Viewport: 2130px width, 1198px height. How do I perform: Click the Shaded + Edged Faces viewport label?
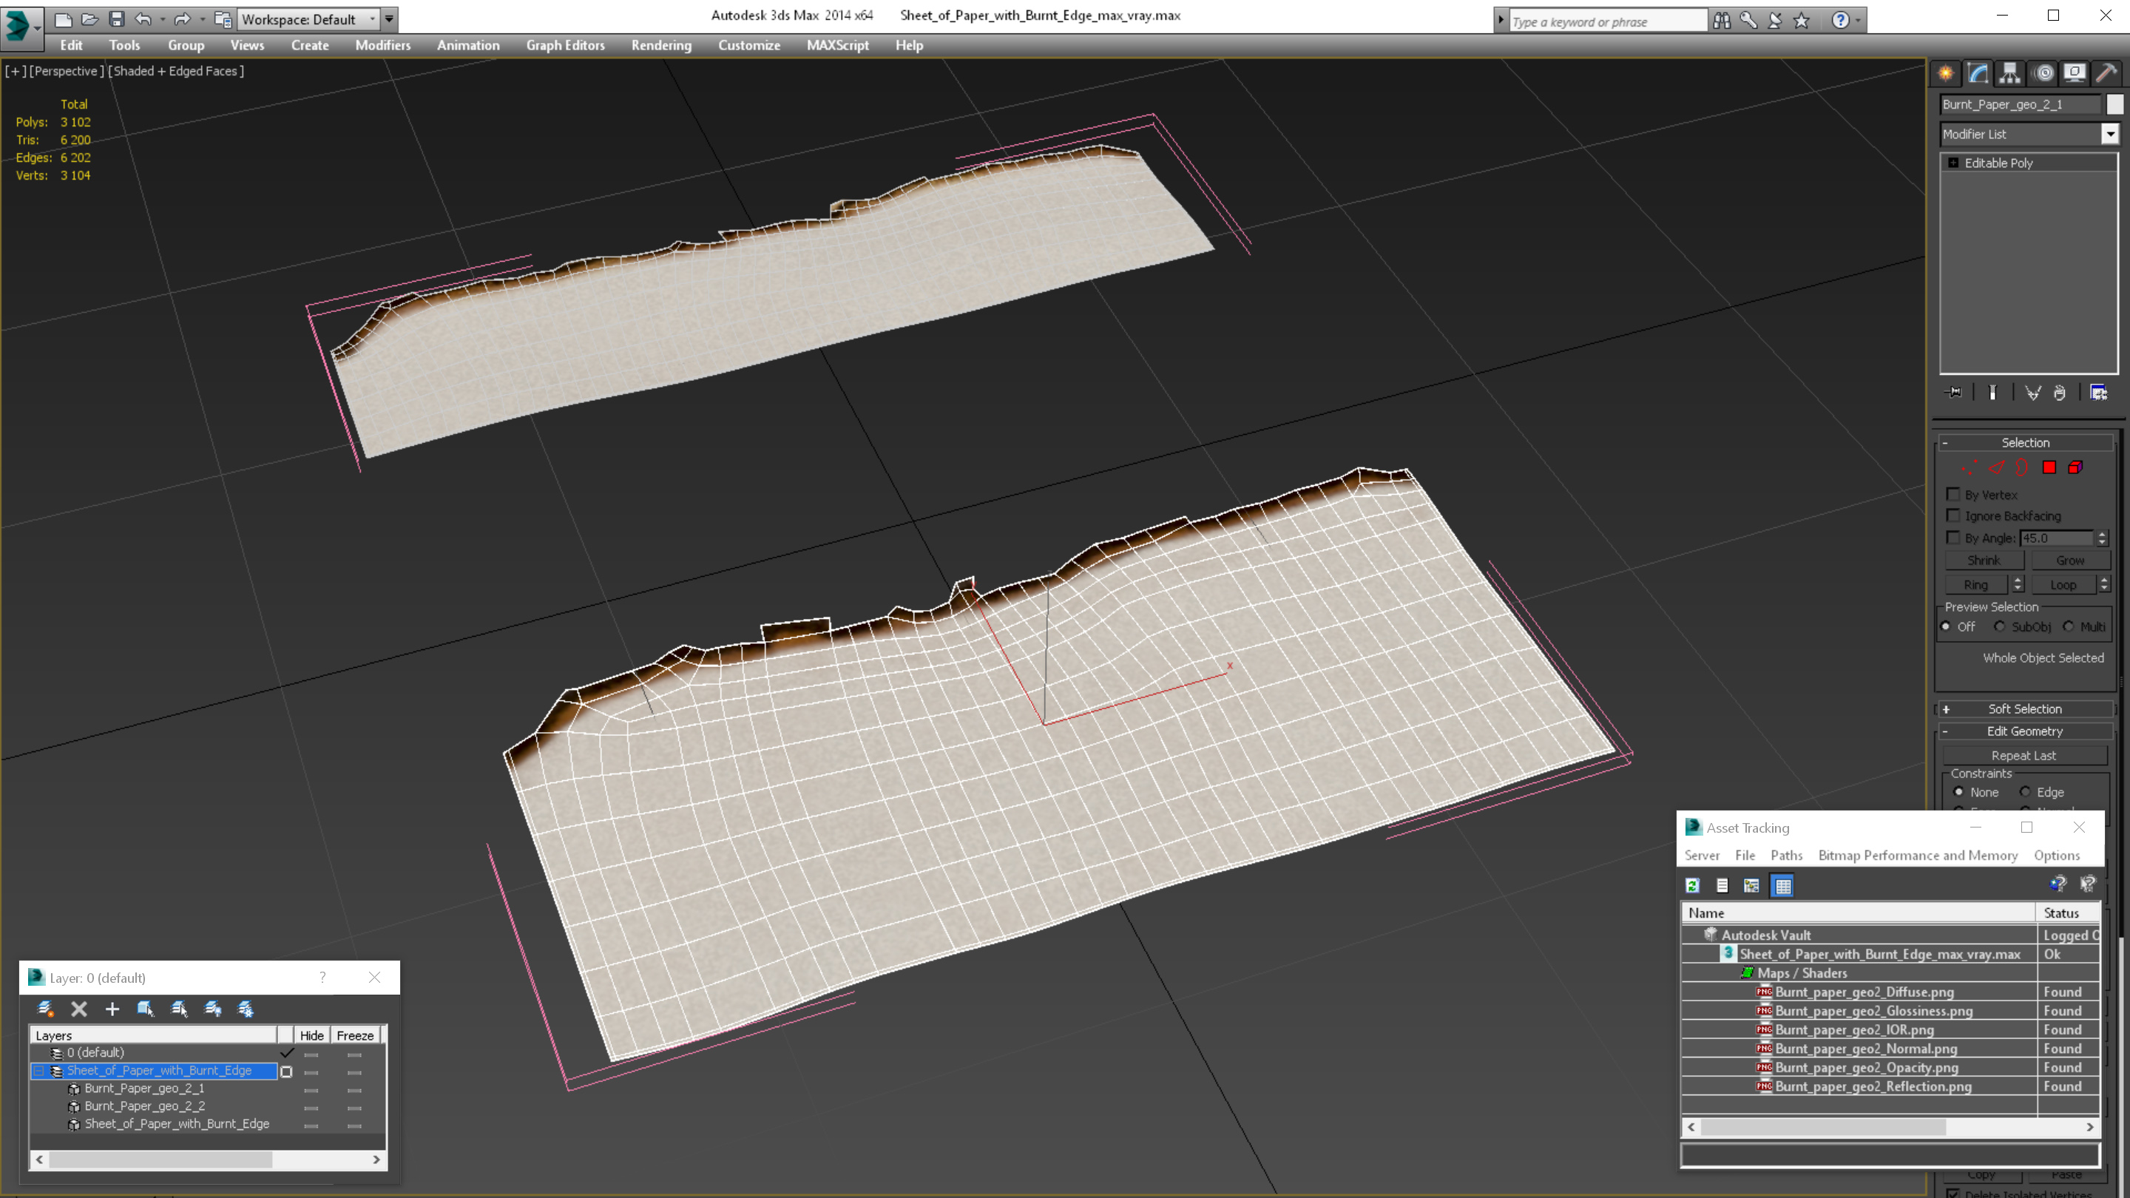click(177, 71)
